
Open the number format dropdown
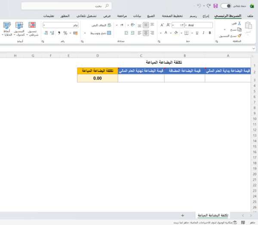pyautogui.click(x=45, y=25)
